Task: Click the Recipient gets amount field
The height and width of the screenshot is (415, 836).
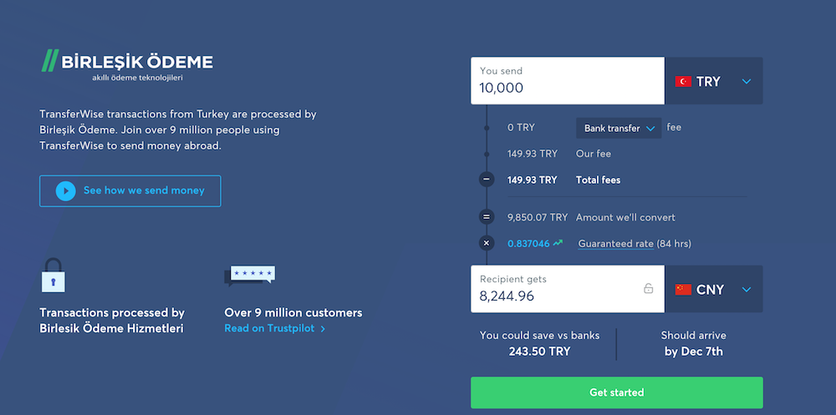Action: coord(568,289)
